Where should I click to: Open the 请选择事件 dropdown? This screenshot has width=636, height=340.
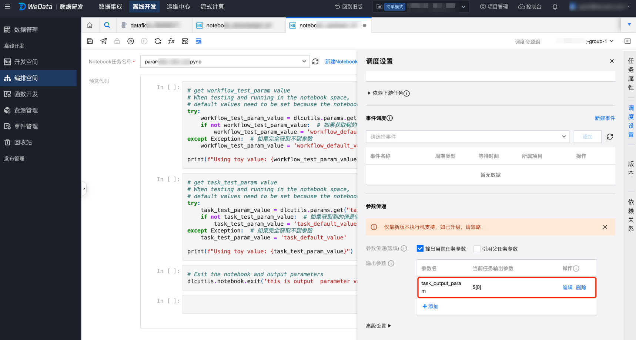pos(467,137)
